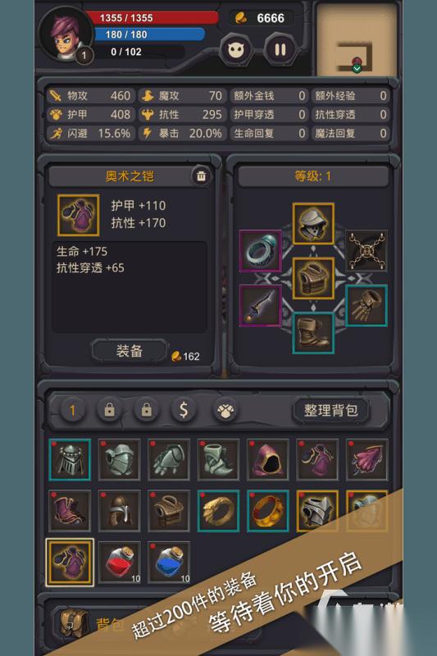The height and width of the screenshot is (656, 437).
Task: Open the minimap in the corner
Action: coord(357,39)
